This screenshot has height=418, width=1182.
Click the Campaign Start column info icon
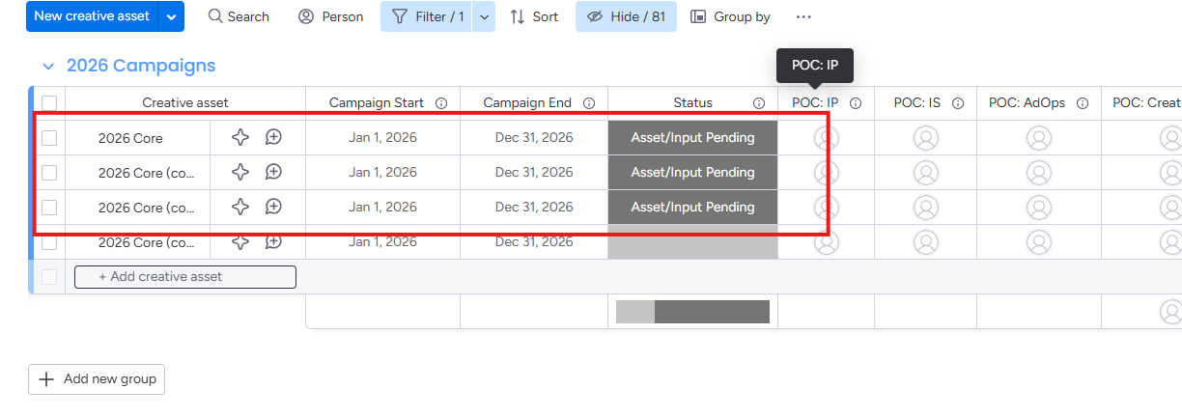(x=441, y=103)
